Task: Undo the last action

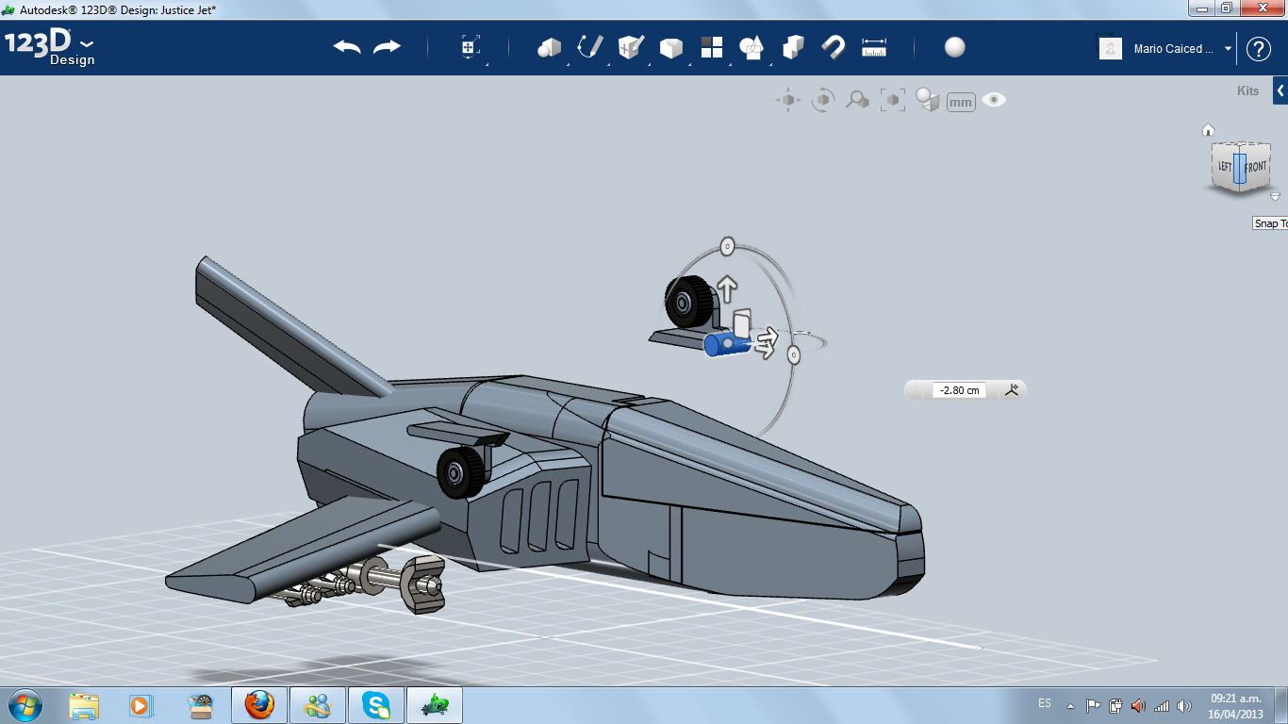Action: coord(347,47)
